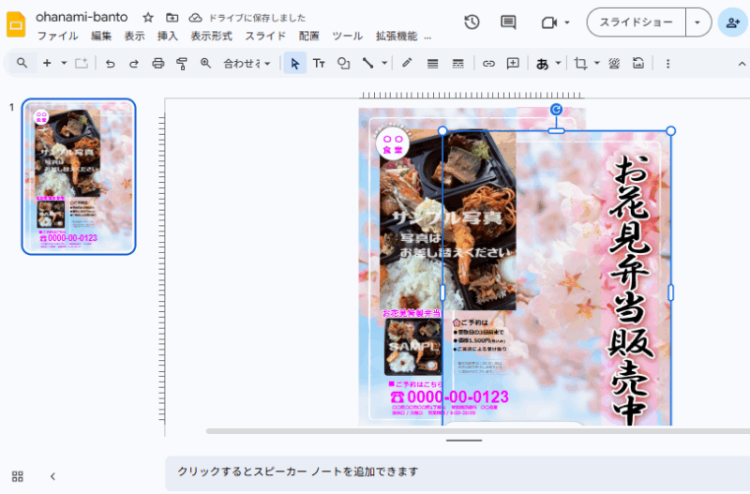
Task: Open the comments panel icon
Action: [508, 22]
